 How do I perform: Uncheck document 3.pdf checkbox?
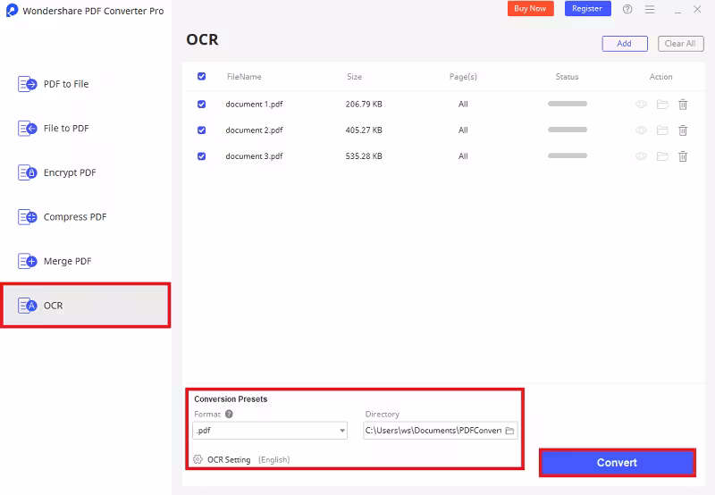pos(202,156)
